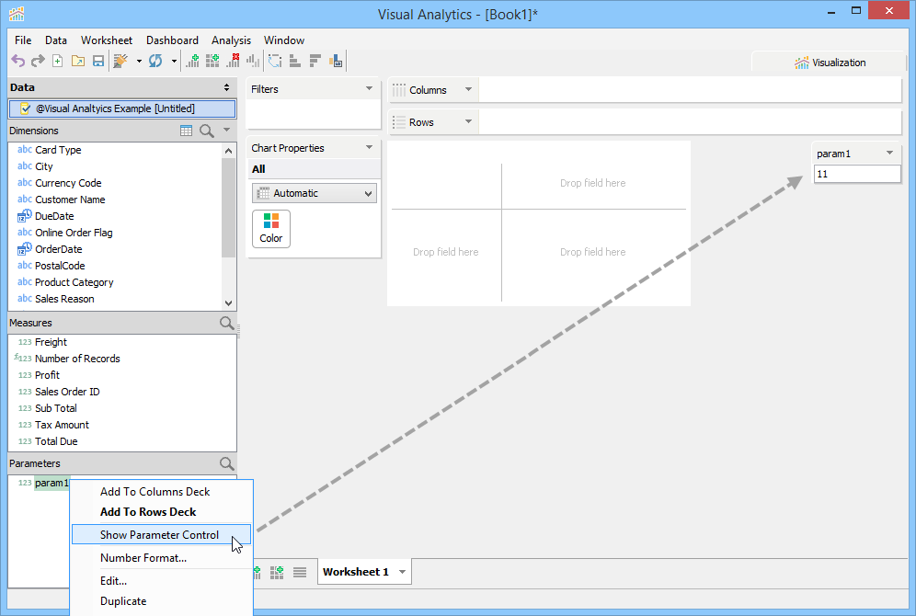
Task: Select the Card Type dimension
Action: tap(58, 150)
